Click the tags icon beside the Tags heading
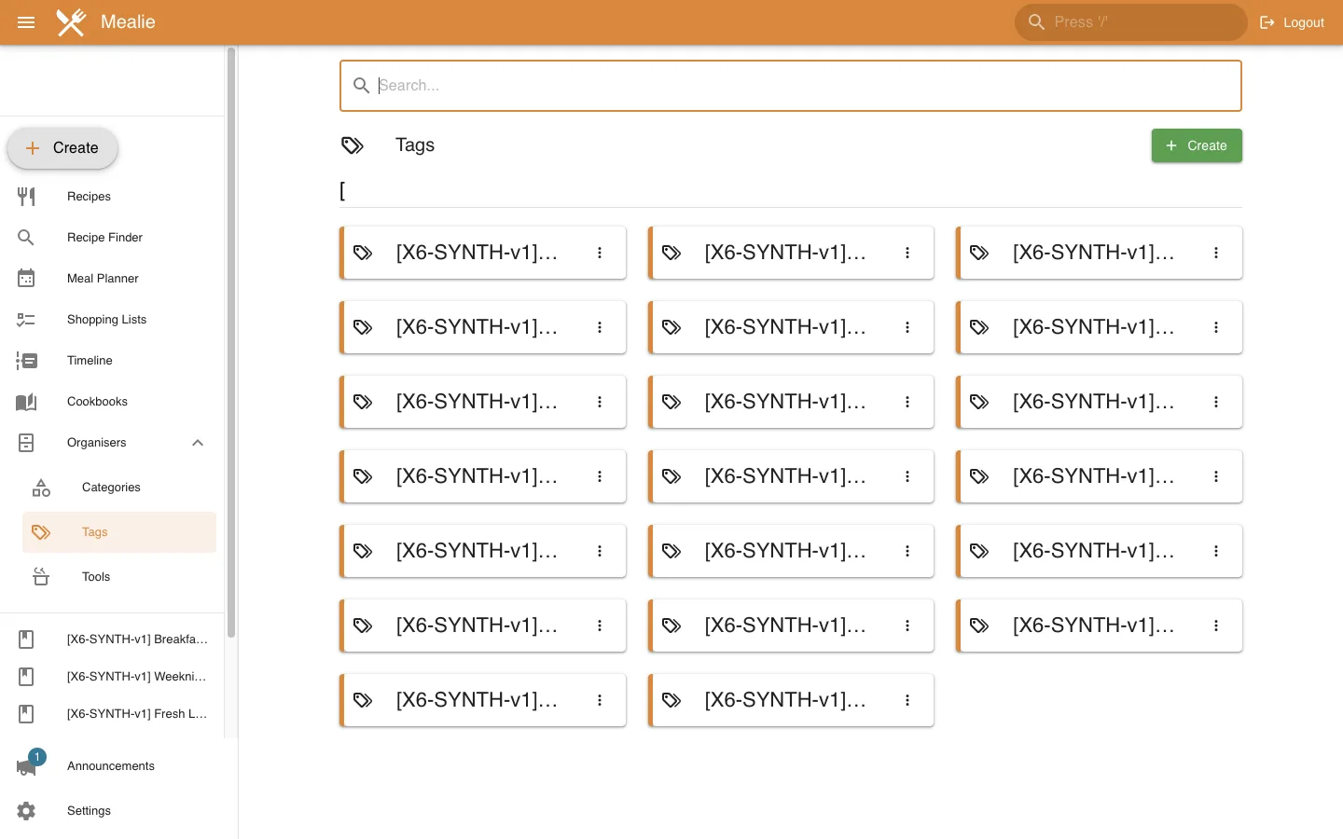 point(353,145)
